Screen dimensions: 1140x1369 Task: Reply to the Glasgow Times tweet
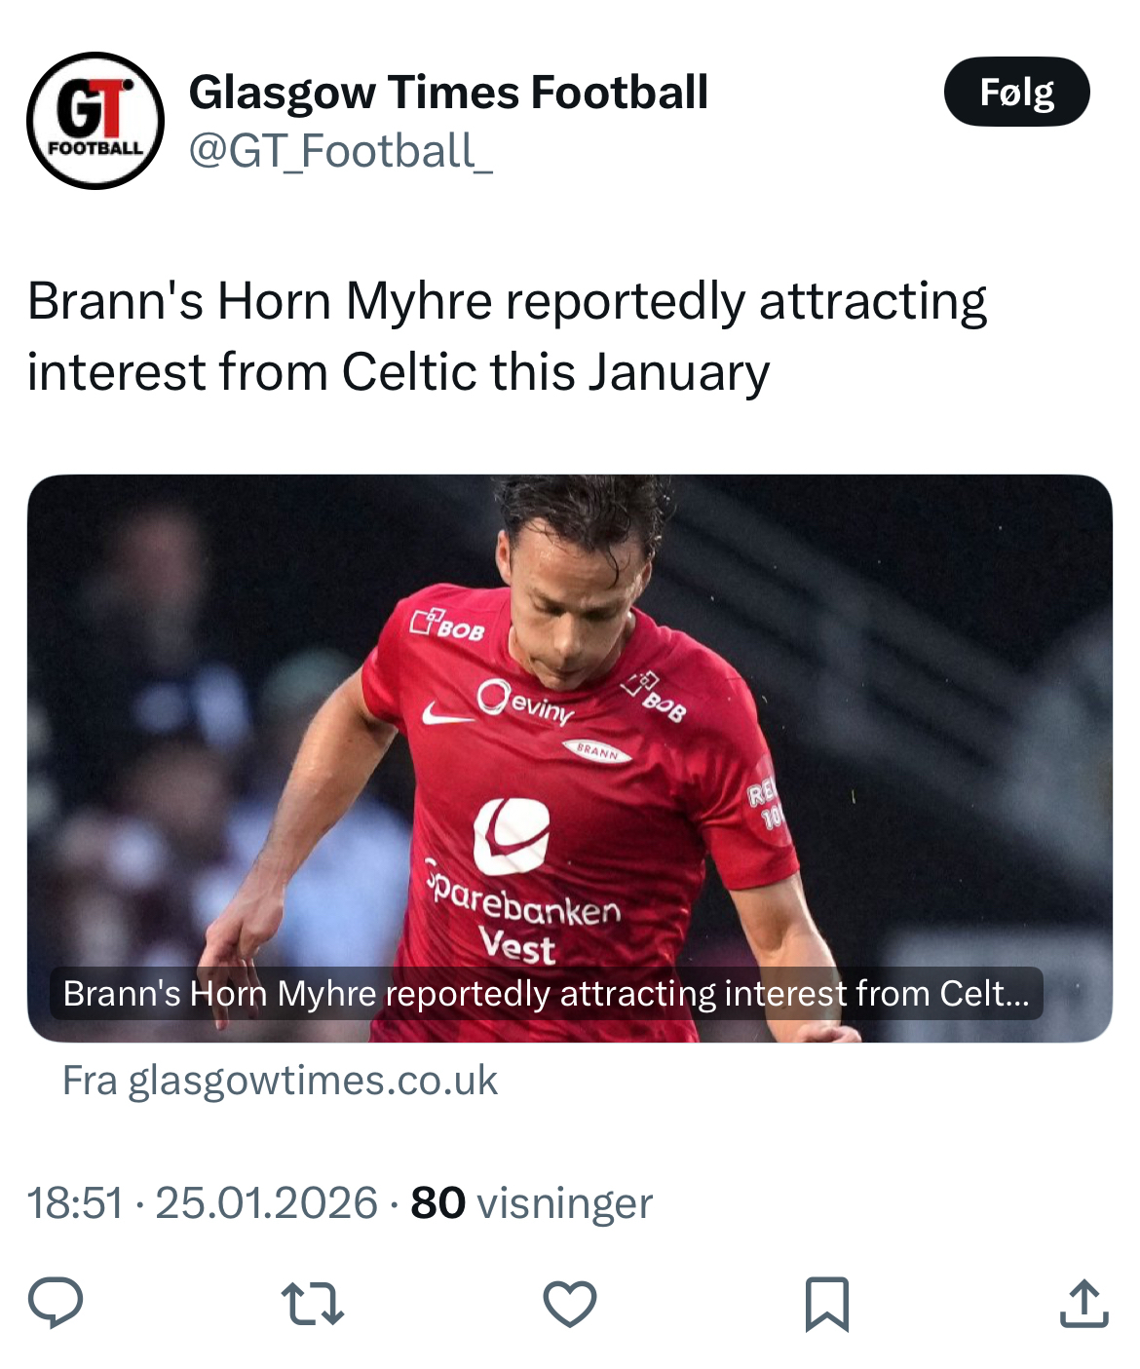56,1303
